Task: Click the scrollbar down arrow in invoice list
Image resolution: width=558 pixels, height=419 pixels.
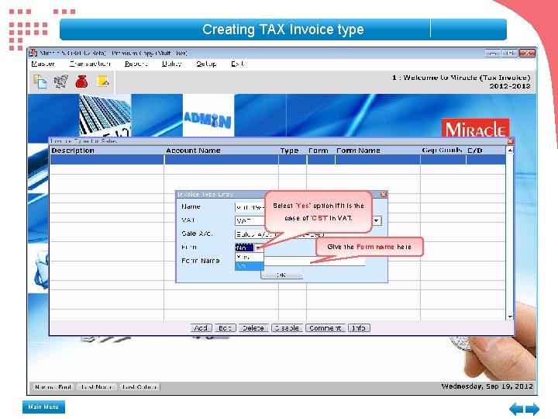Action: coord(510,317)
